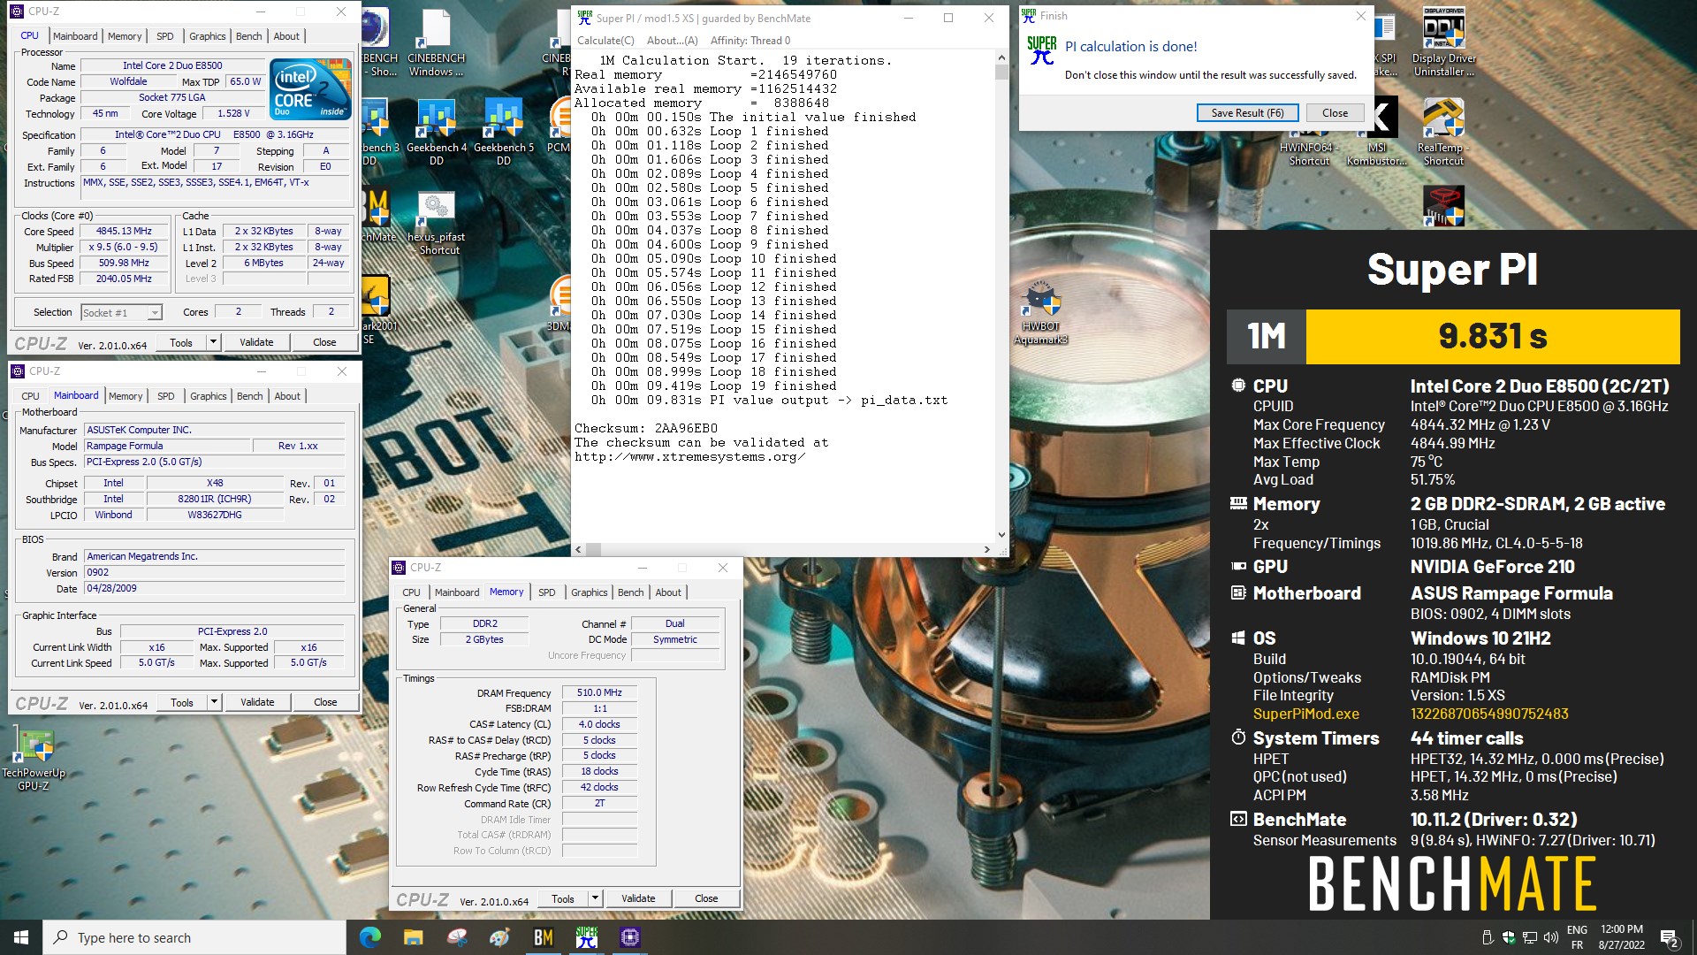Click Close button in Mainboard CPU-Z window
Screen dimensions: 1697x955
[325, 702]
